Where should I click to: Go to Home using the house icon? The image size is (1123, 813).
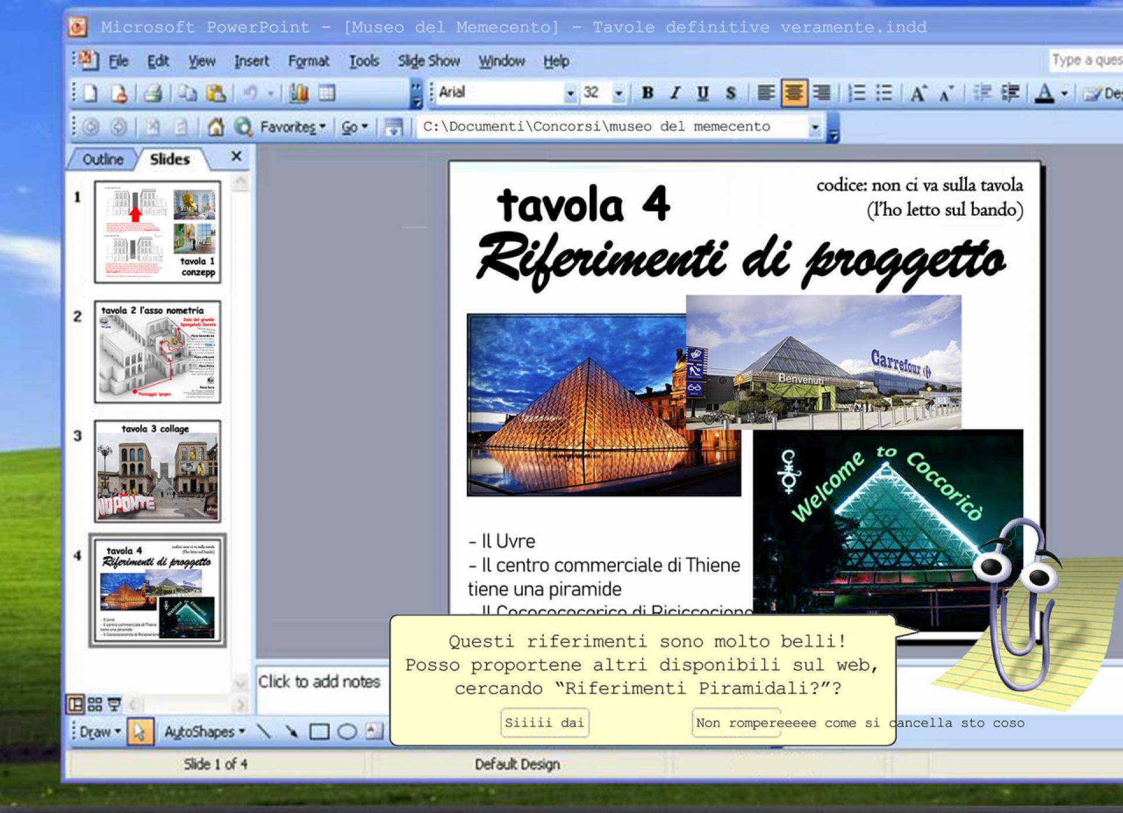tap(216, 127)
